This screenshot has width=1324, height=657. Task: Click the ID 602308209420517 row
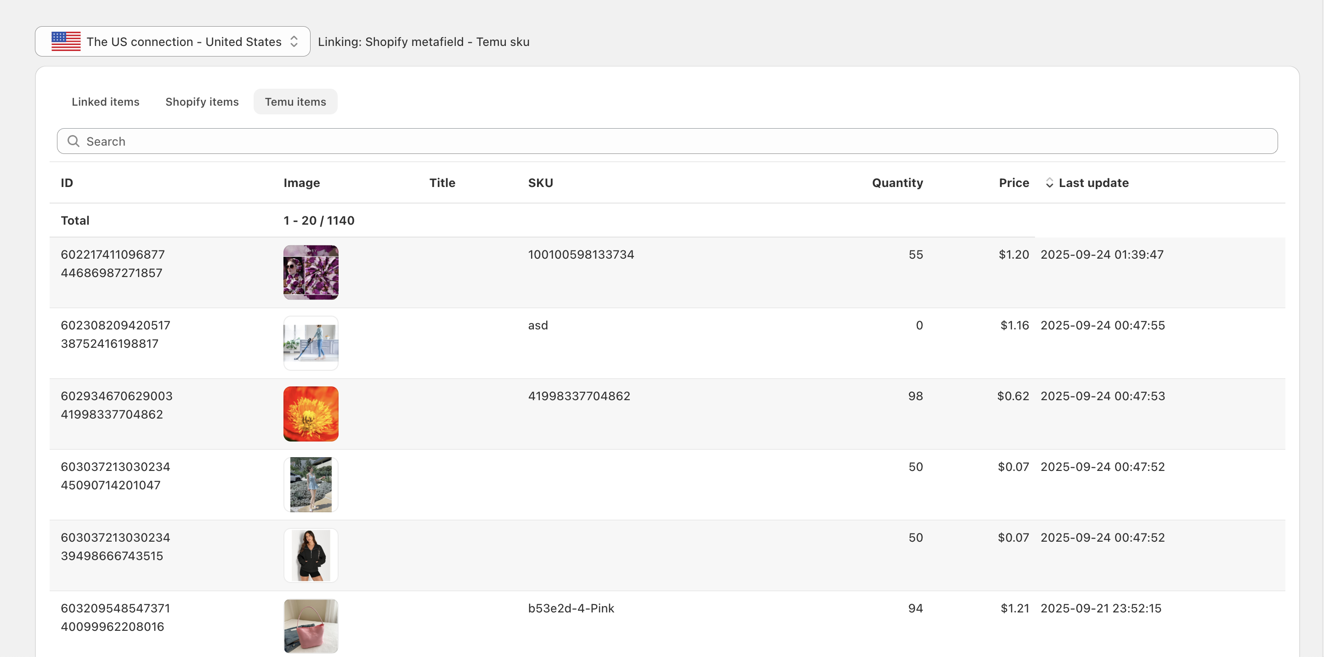pyautogui.click(x=115, y=325)
